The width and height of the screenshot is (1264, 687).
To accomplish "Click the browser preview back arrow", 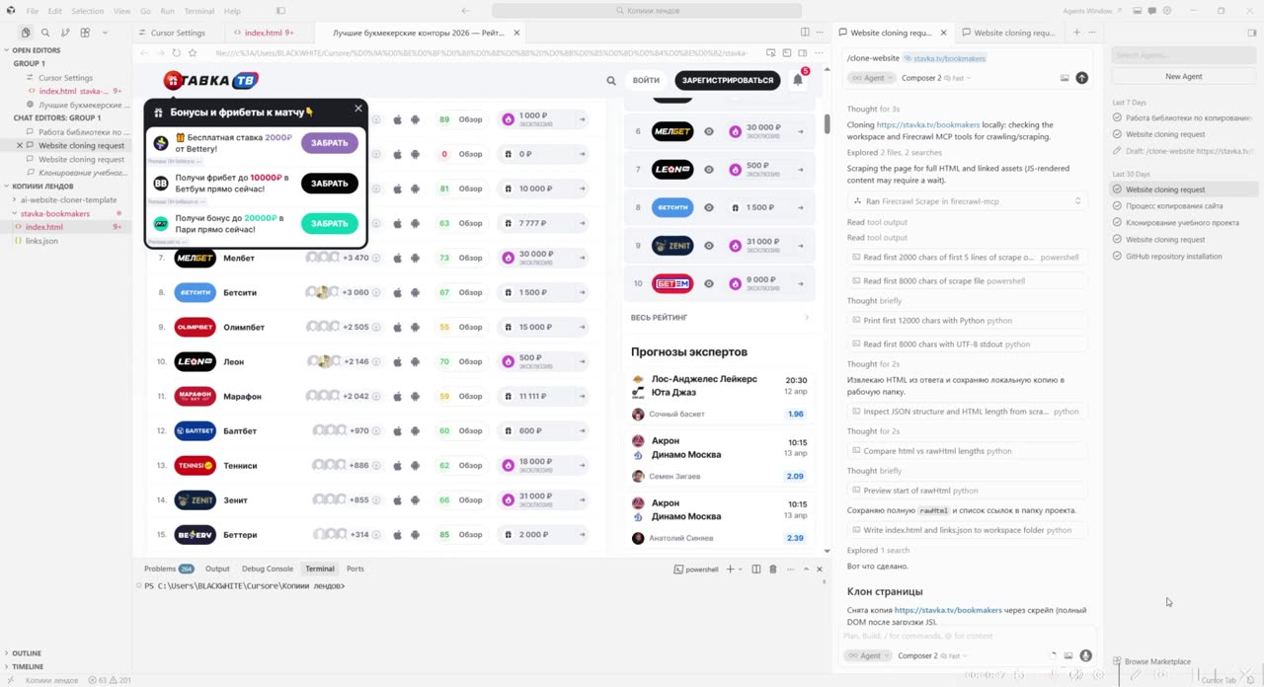I will click(143, 53).
